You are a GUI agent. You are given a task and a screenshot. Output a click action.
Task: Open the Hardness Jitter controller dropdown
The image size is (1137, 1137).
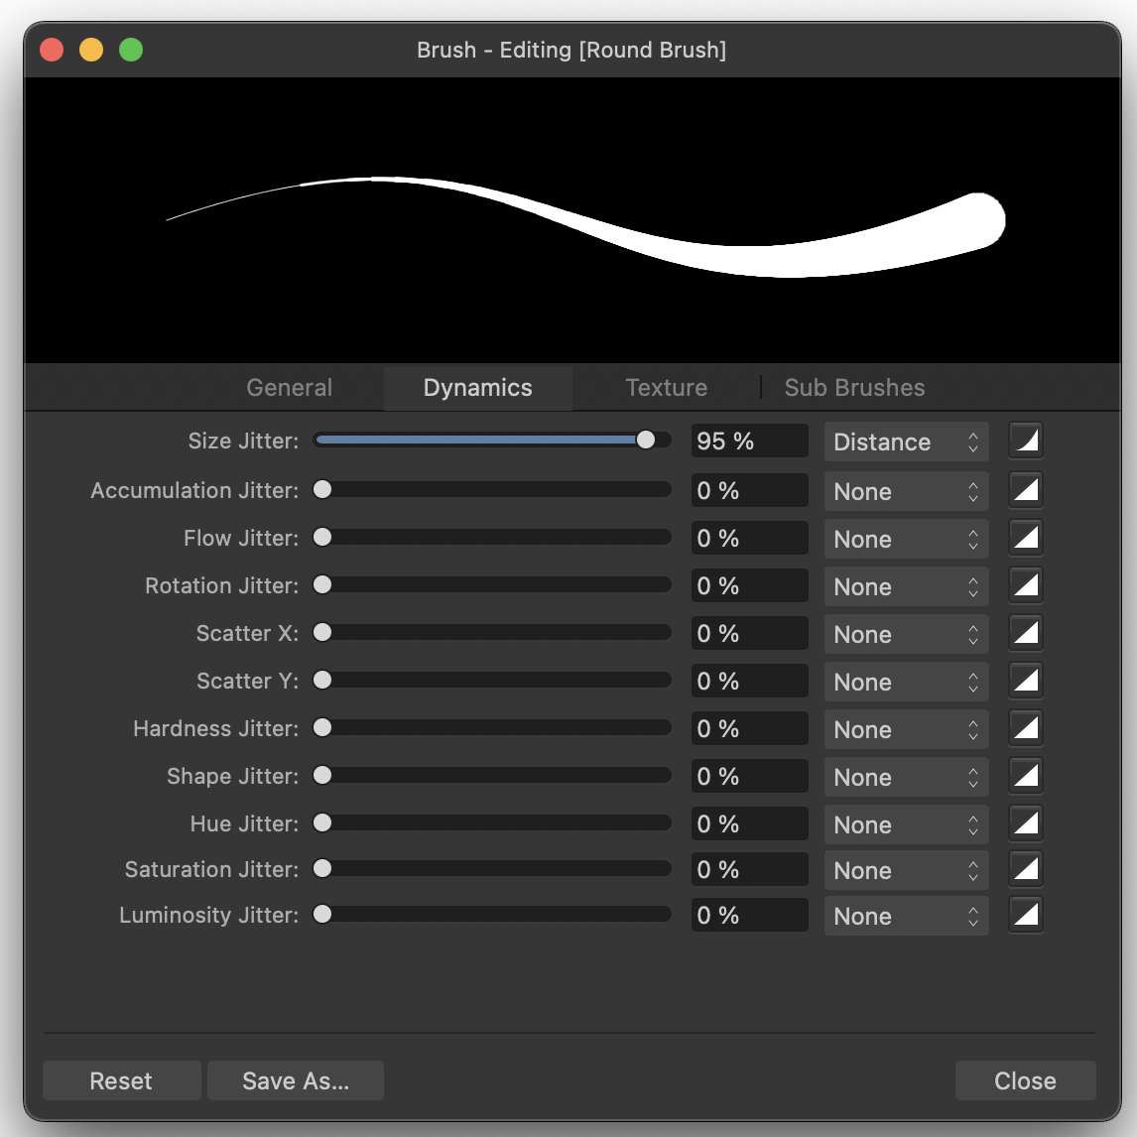[x=907, y=729]
